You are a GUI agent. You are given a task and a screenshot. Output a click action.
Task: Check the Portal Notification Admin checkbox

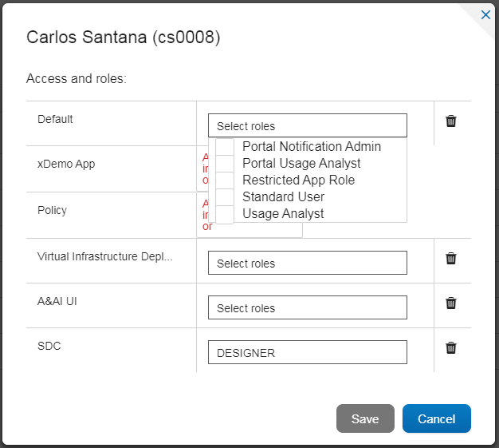225,147
